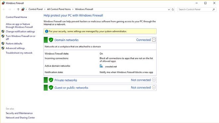Select All Control Panel Items breadcrumb
Viewport: 219px width, 123px height.
pyautogui.click(x=59, y=9)
